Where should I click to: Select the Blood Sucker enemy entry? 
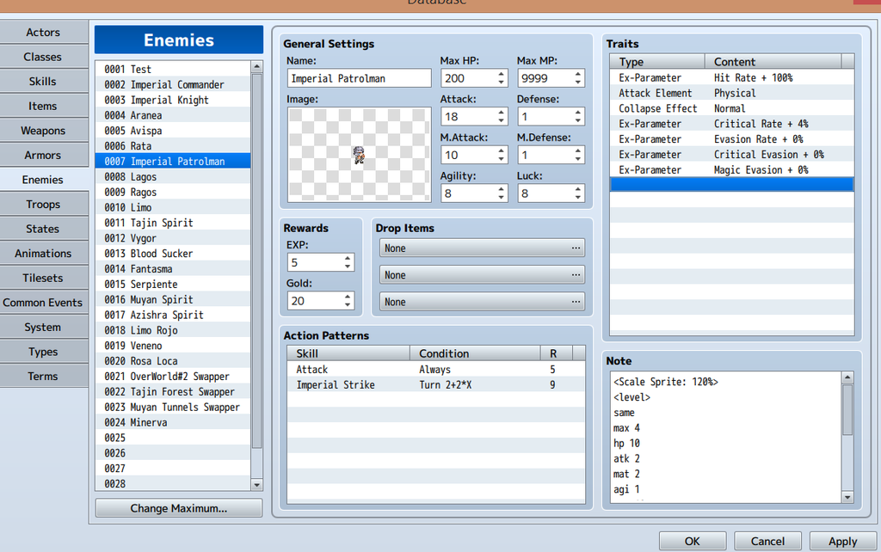(x=162, y=254)
